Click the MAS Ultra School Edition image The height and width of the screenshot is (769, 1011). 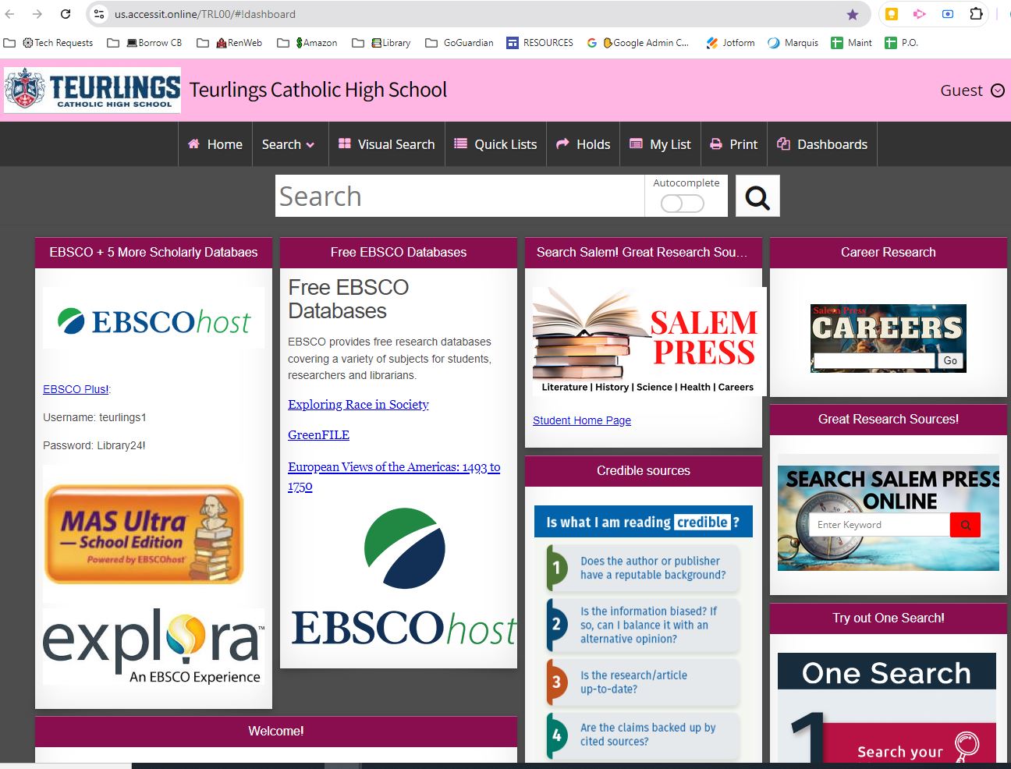coord(144,534)
